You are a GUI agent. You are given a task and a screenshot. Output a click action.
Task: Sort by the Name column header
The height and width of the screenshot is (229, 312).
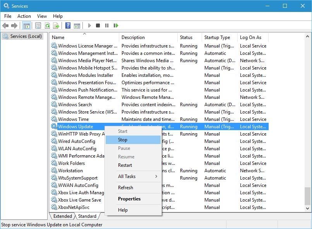(x=84, y=37)
